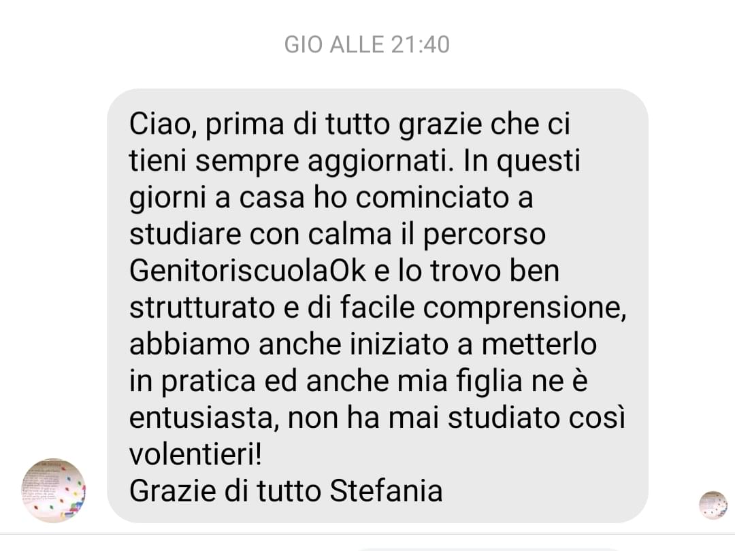735x551 pixels.
Task: Tap the signature name Stefania
Action: (386, 490)
